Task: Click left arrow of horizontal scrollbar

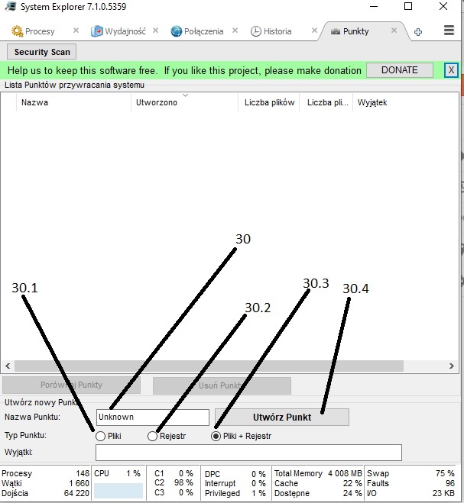Action: pos(8,366)
